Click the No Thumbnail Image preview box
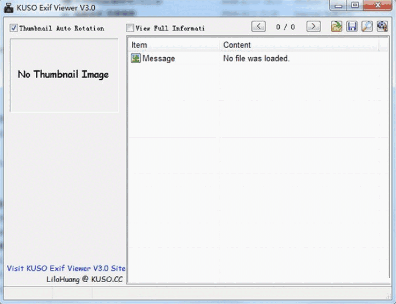The image size is (396, 304). [x=64, y=75]
